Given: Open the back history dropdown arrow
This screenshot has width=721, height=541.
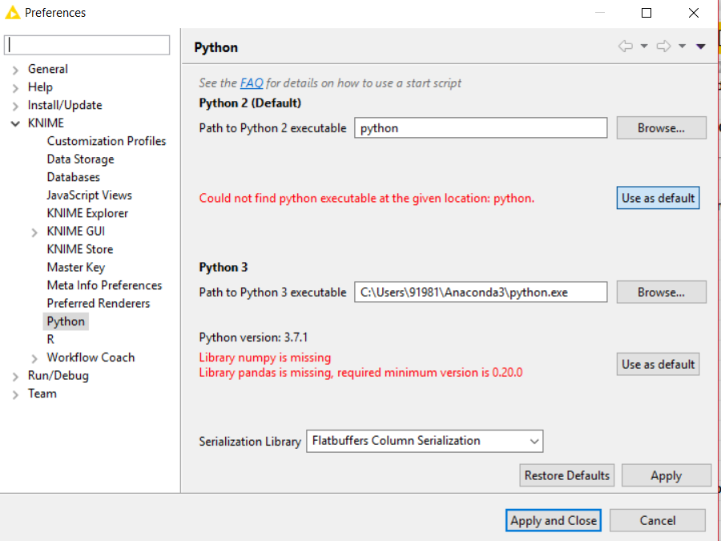Looking at the screenshot, I should click(644, 46).
